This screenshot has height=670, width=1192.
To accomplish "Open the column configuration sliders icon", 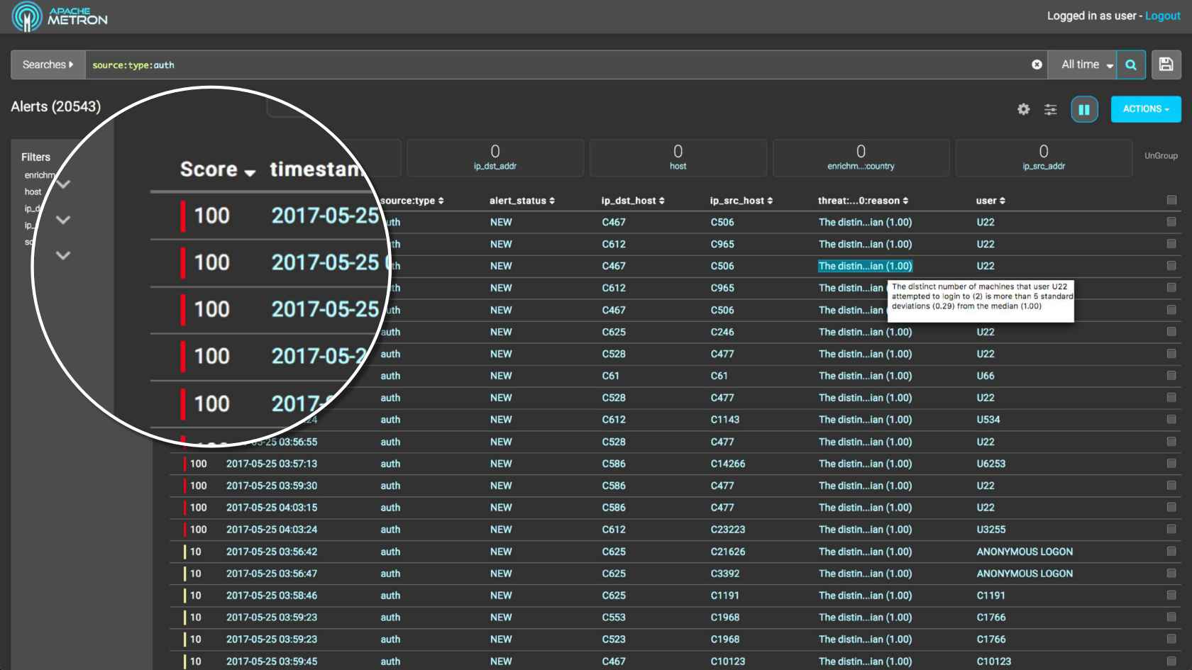I will [x=1050, y=109].
